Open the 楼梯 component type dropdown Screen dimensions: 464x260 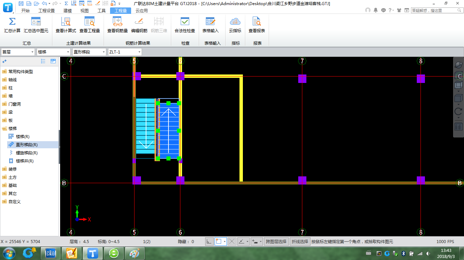[54, 52]
